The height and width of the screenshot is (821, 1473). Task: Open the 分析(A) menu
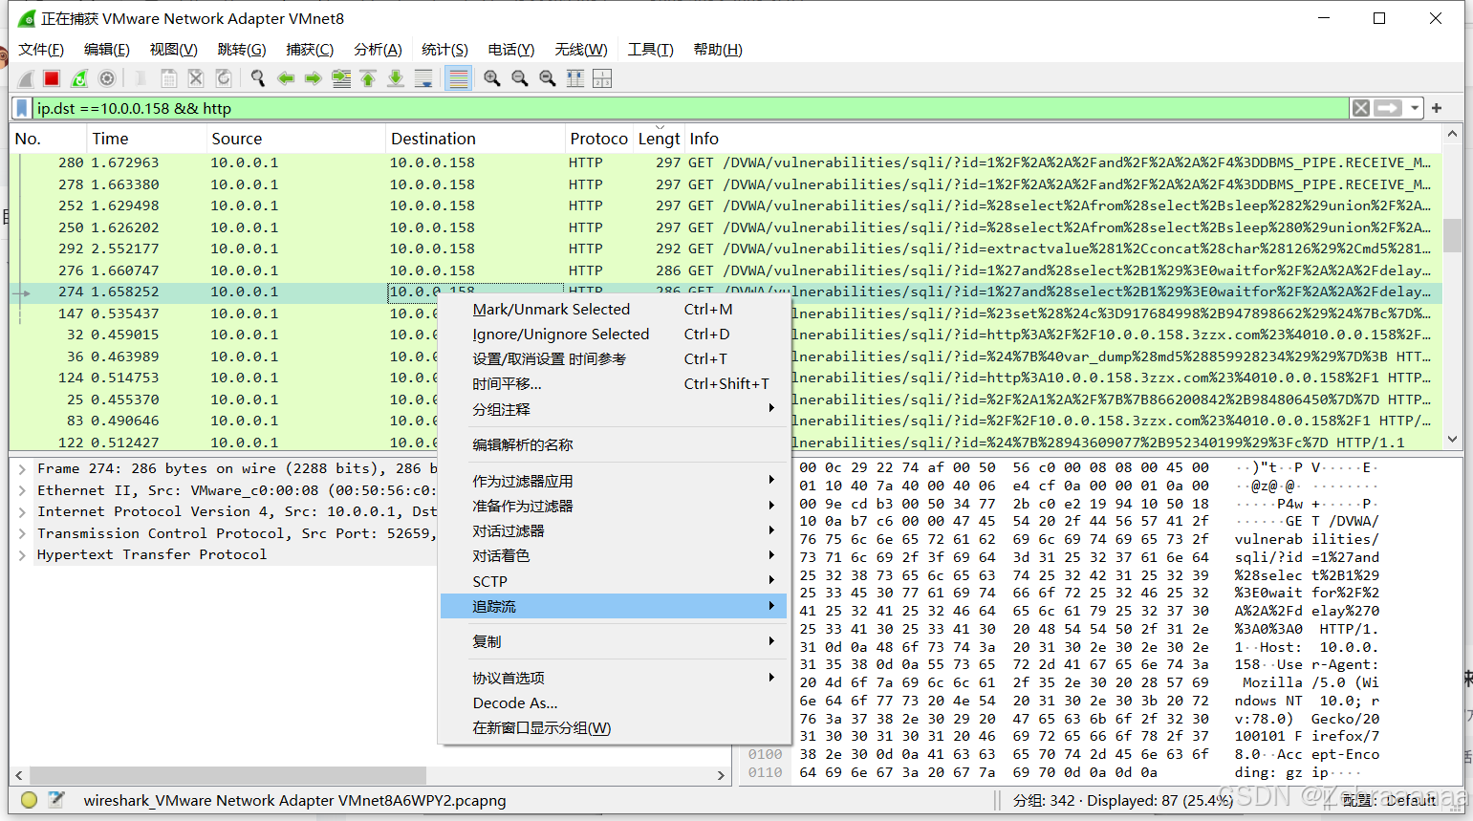(x=378, y=50)
